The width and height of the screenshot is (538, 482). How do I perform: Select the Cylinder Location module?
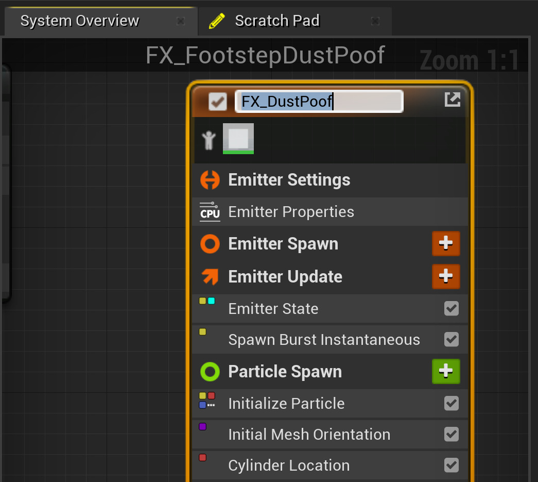pos(289,466)
